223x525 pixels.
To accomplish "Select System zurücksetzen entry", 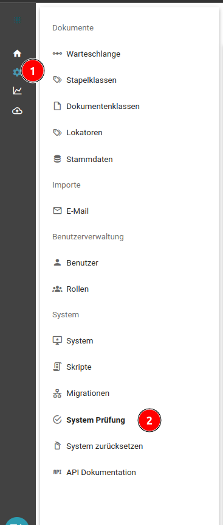I will [x=105, y=446].
